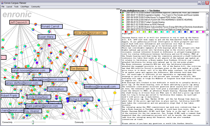Click the Community slider handle

[x=110, y=122]
